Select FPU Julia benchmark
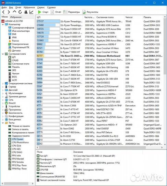 pos(15,155)
